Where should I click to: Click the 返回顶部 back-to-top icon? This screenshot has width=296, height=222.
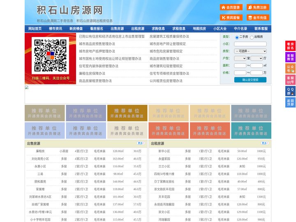tap(290, 102)
